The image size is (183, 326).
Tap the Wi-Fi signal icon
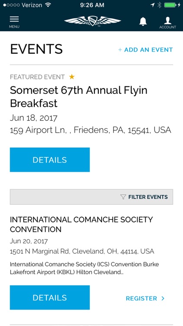click(48, 5)
